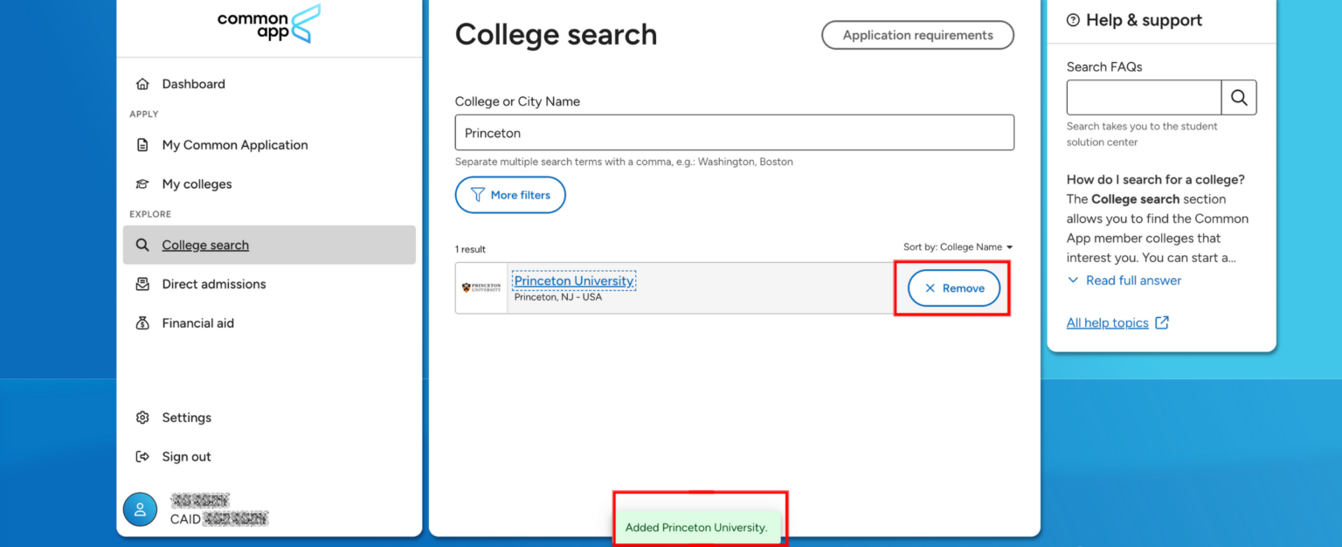The width and height of the screenshot is (1342, 547).
Task: Click the Settings gear icon
Action: (142, 418)
